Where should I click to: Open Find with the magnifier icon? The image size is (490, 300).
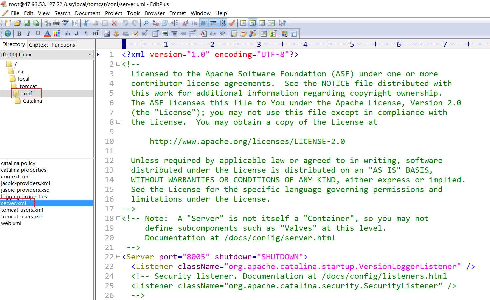[146, 23]
